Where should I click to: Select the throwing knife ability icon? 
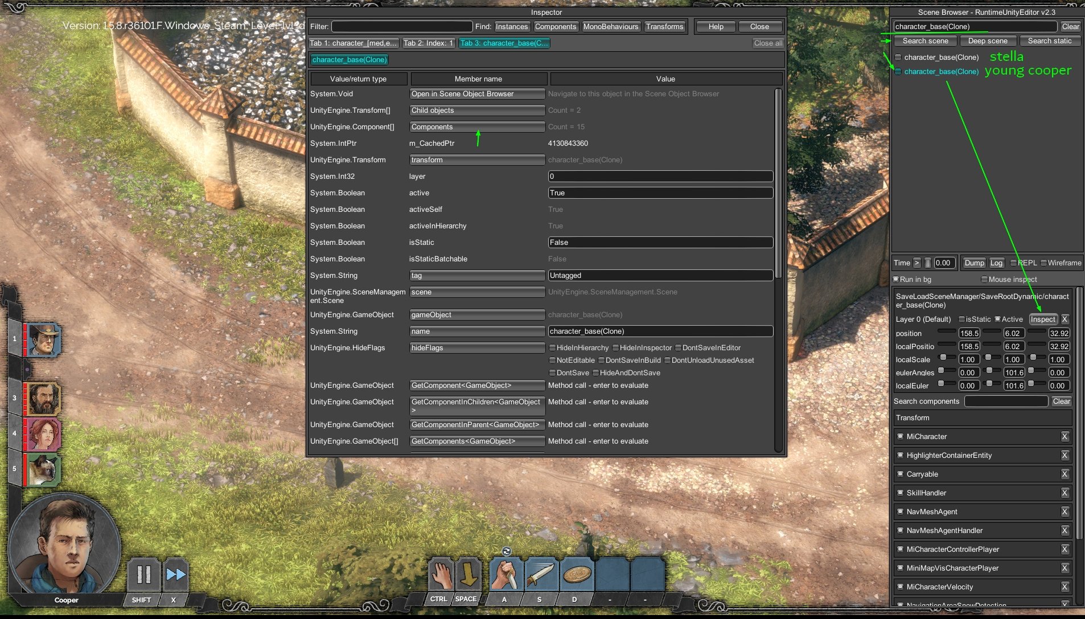541,575
